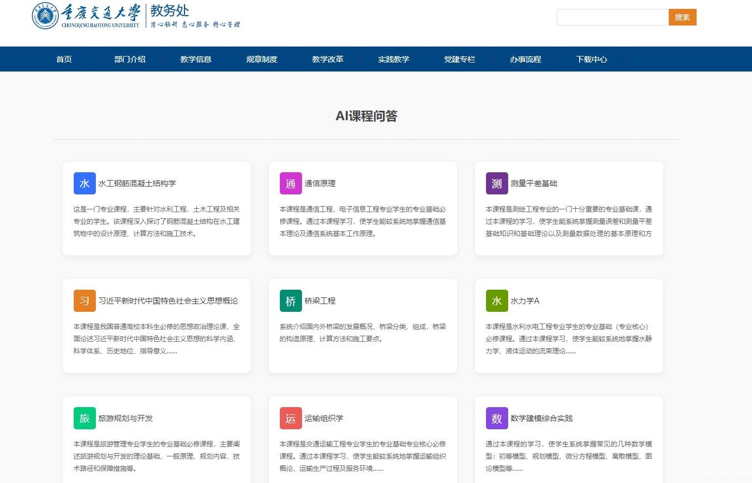The width and height of the screenshot is (752, 483).
Task: Open the 下载中心 menu item
Action: coord(591,59)
